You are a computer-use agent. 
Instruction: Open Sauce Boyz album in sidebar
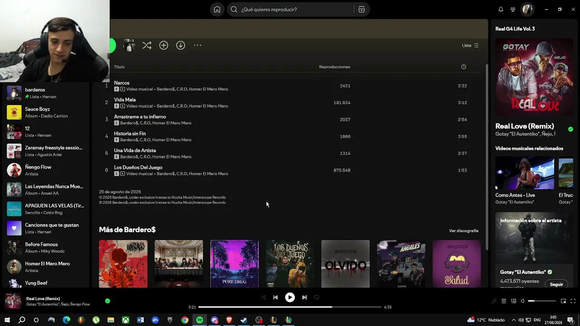tap(45, 112)
